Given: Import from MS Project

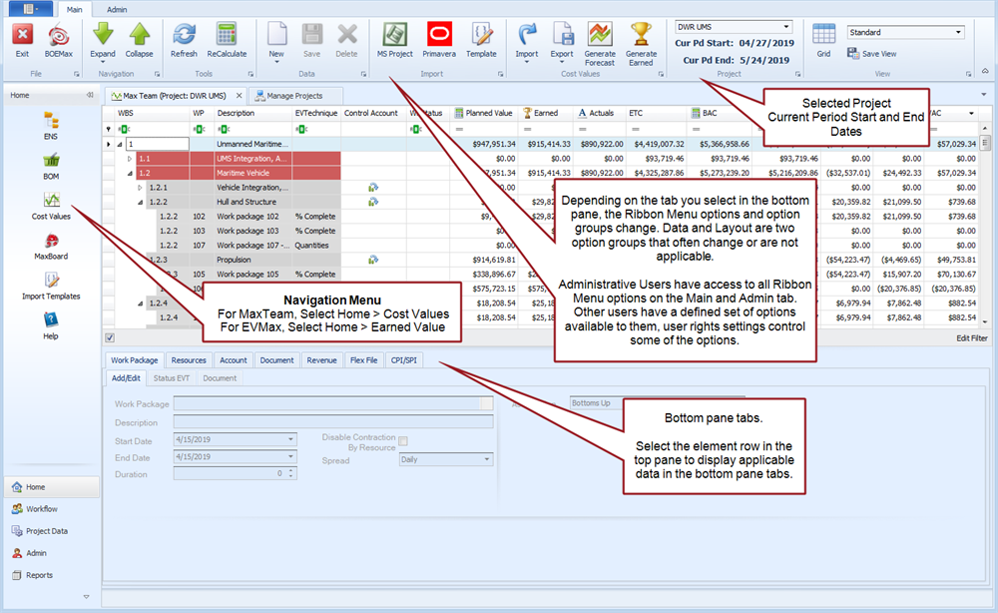Looking at the screenshot, I should (394, 37).
